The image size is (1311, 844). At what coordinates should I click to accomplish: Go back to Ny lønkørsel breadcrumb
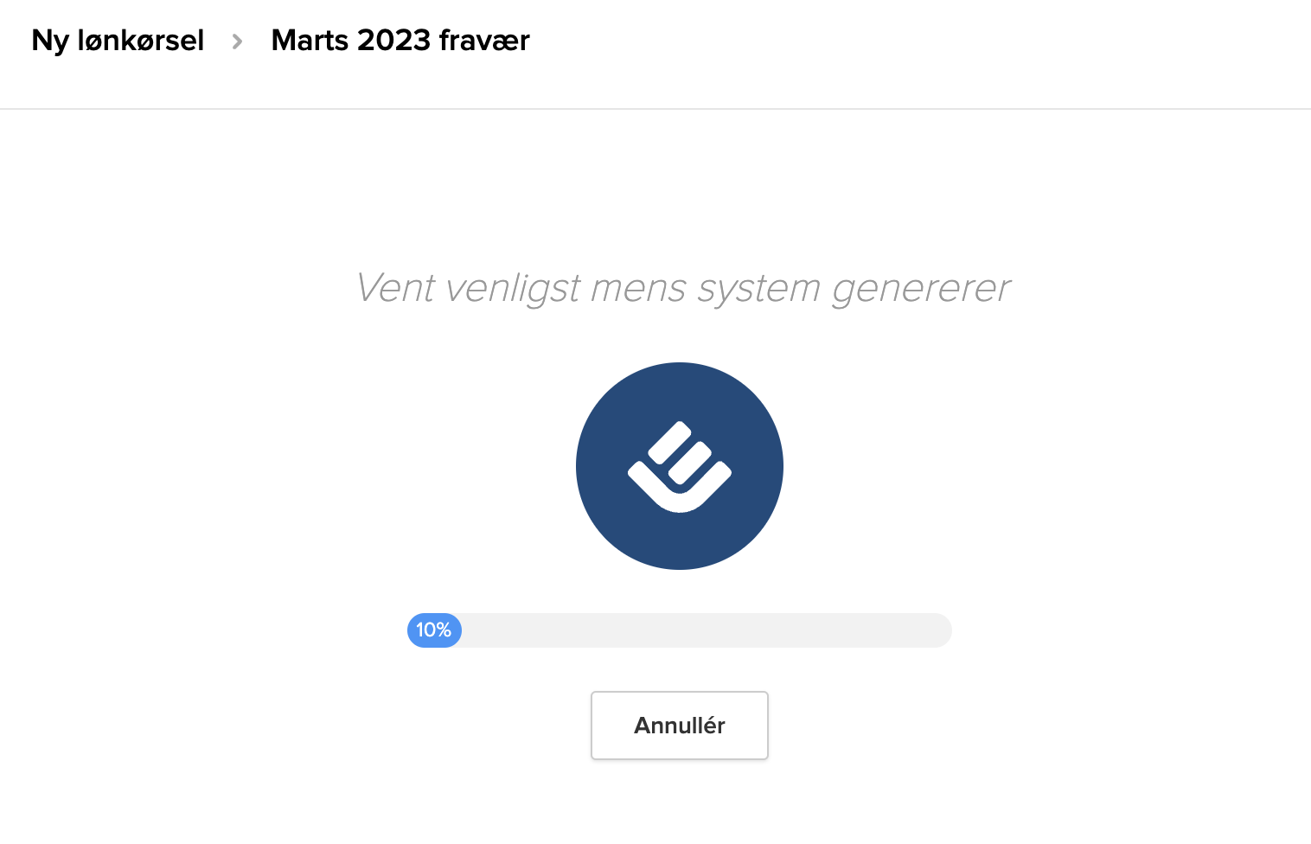(118, 41)
